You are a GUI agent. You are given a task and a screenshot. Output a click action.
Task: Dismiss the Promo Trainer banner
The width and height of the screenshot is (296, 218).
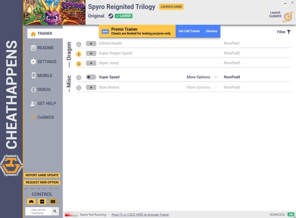coord(211,31)
